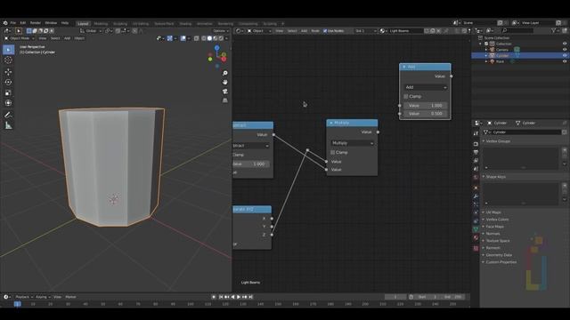The height and width of the screenshot is (320, 570).
Task: Adjust Subtract node Value 1.000 field
Action: pos(251,164)
